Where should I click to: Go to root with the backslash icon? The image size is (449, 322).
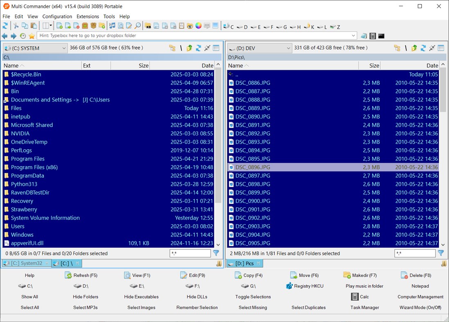coord(181,48)
